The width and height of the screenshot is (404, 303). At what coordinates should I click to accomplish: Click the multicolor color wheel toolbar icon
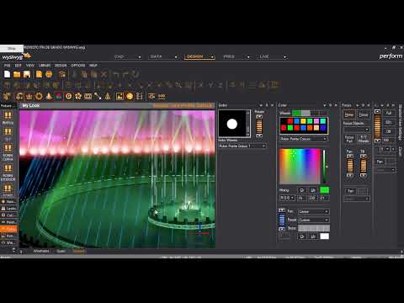(58, 97)
